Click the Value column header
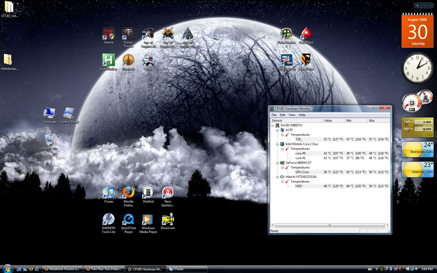 click(x=333, y=120)
